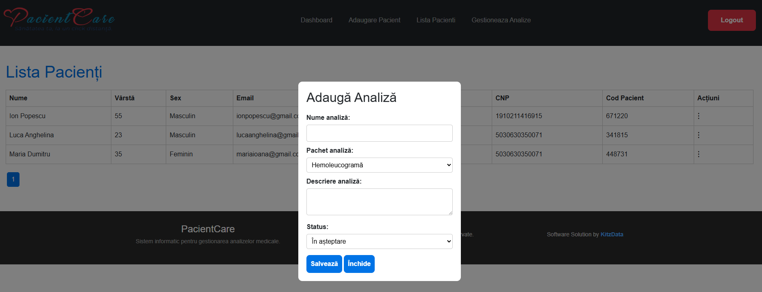Go to Dashboard in navigation
Viewport: 762px width, 292px height.
316,20
